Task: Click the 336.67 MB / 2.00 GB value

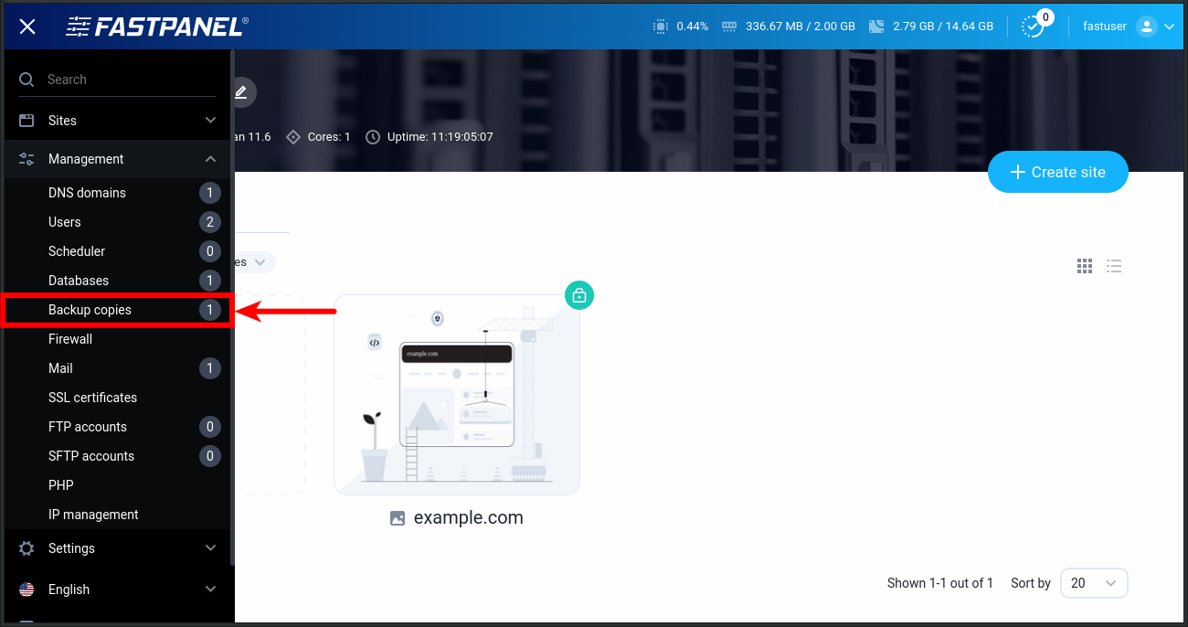Action: click(801, 27)
